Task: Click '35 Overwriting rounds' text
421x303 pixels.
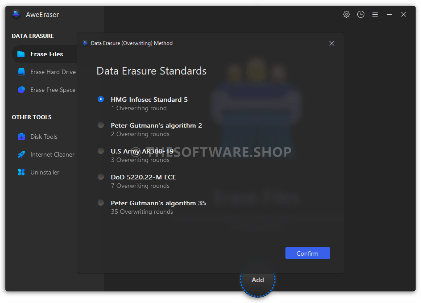Action: [x=142, y=212]
